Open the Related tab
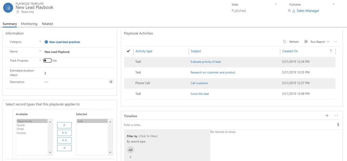Image resolution: width=347 pixels, height=161 pixels. pyautogui.click(x=47, y=24)
